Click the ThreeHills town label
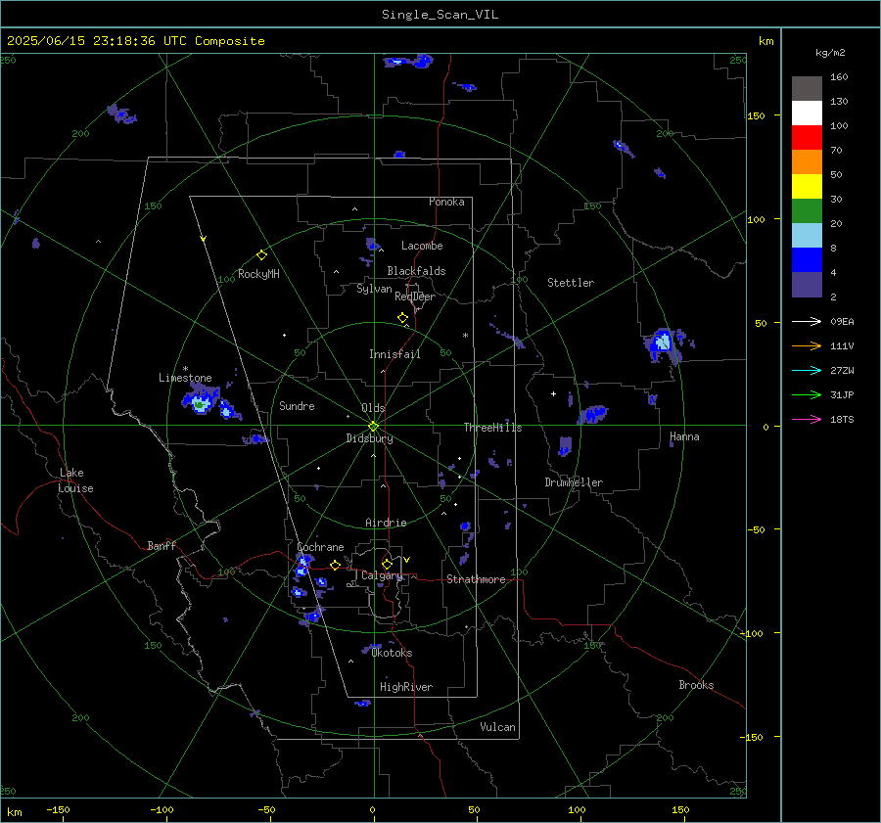Image resolution: width=881 pixels, height=823 pixels. pyautogui.click(x=492, y=428)
